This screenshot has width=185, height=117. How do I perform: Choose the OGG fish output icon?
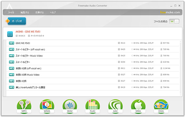[161, 107]
